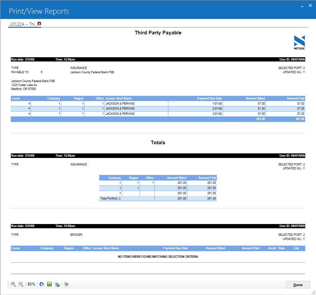316x295 pixels.
Task: Click the 'Total Portfolio: 2' row label
Action: [110, 199]
